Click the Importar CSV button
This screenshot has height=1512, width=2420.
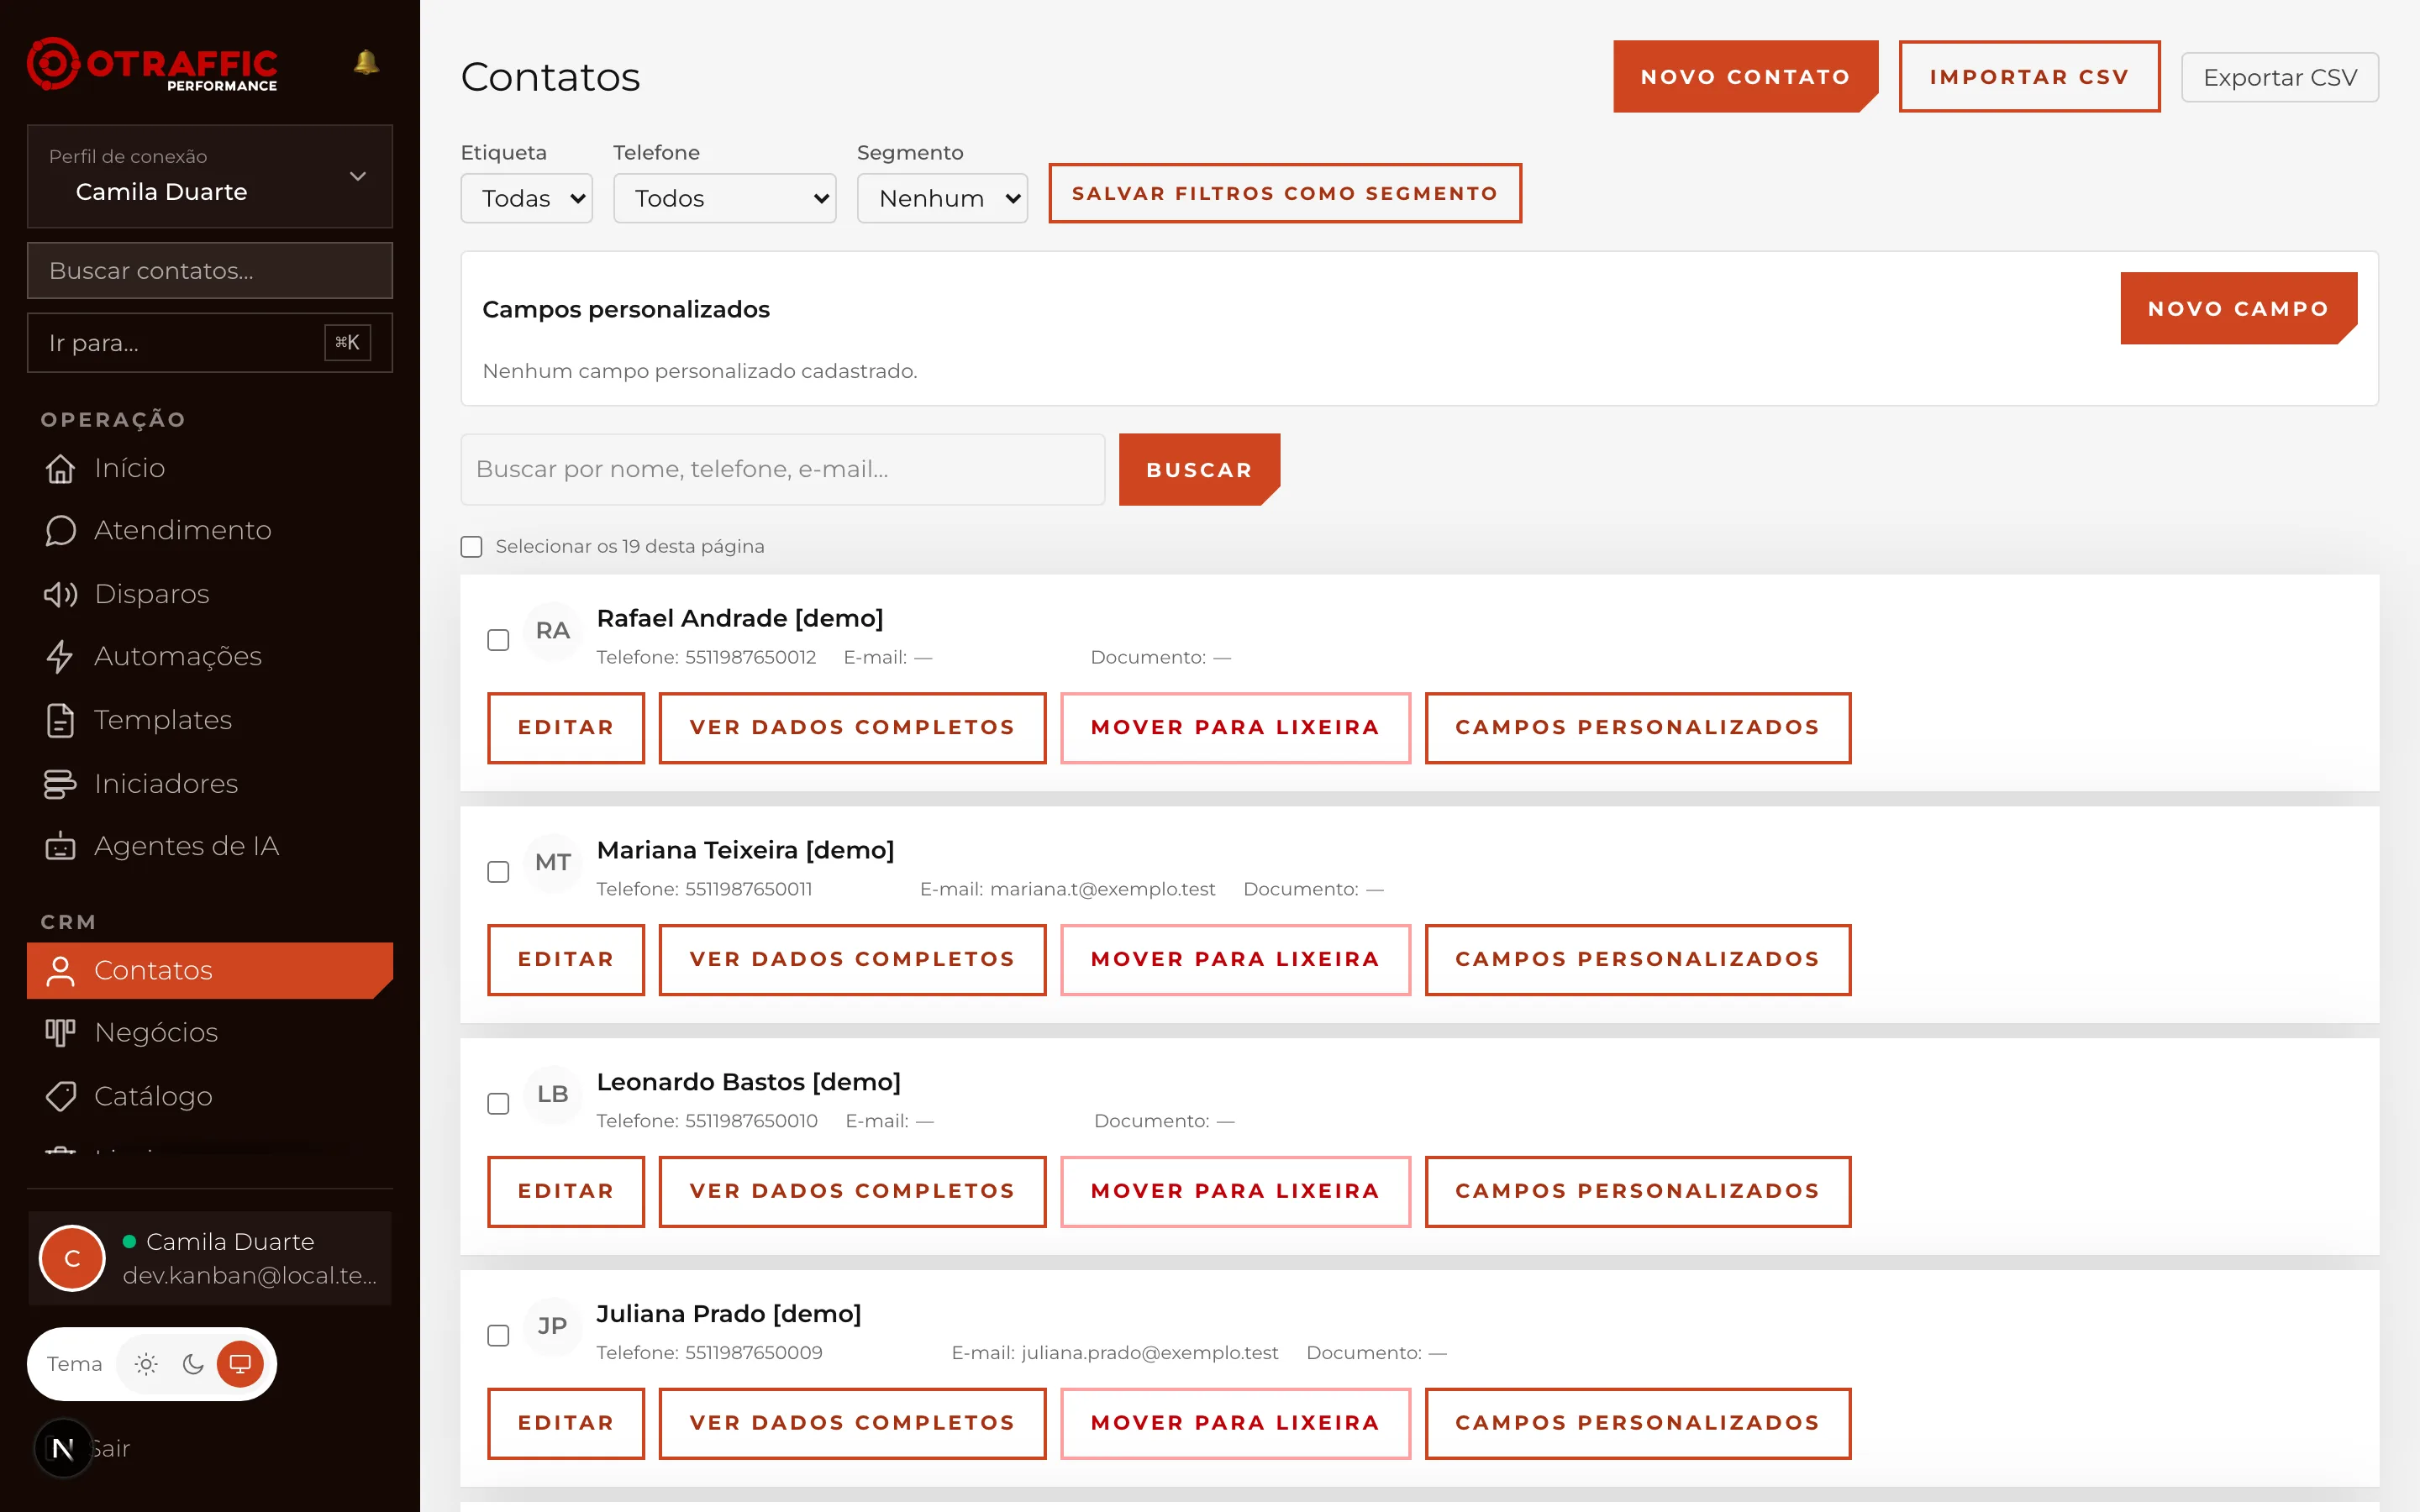coord(2029,76)
